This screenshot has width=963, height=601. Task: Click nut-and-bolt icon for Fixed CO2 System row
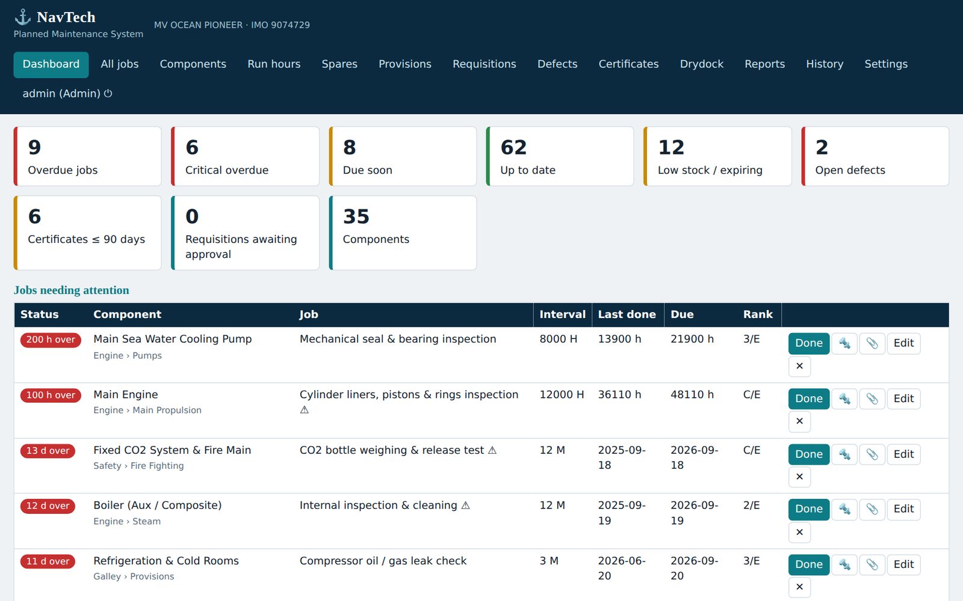click(x=844, y=454)
